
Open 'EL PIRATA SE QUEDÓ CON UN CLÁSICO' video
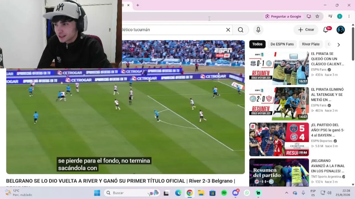click(327, 59)
